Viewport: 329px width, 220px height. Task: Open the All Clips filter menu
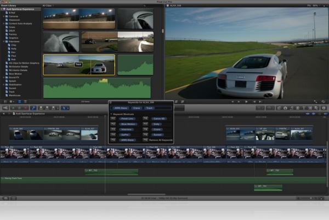(x=48, y=5)
